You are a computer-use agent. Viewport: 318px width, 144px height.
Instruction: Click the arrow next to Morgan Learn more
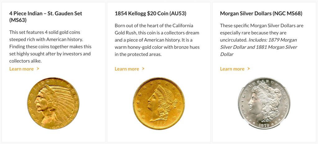point(248,69)
